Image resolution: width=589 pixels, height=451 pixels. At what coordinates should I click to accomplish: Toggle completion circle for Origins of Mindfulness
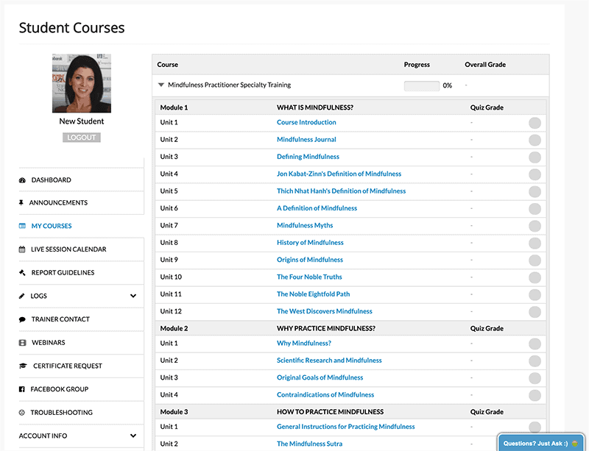click(x=535, y=260)
